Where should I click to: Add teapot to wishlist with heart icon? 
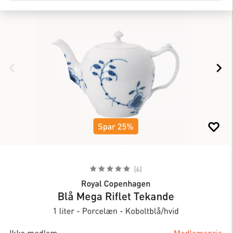point(214,127)
